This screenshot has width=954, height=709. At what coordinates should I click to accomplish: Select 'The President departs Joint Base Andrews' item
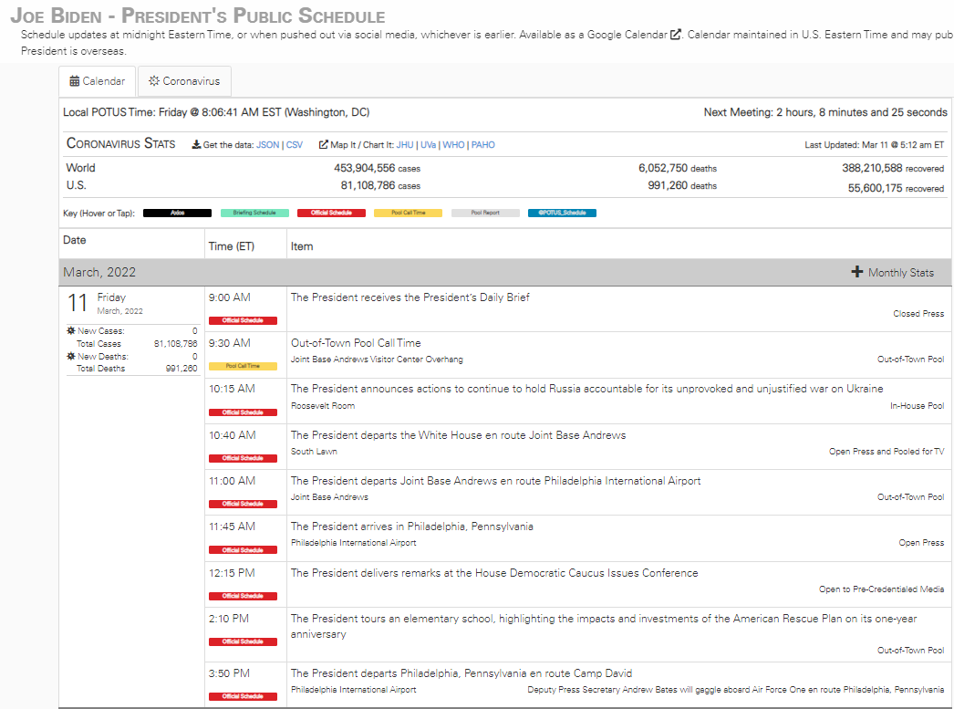[496, 481]
